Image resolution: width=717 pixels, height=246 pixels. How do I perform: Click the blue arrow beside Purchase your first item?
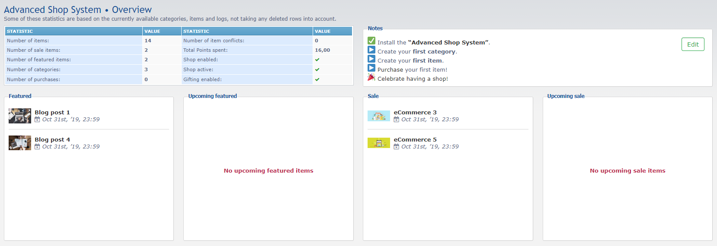[x=371, y=68]
